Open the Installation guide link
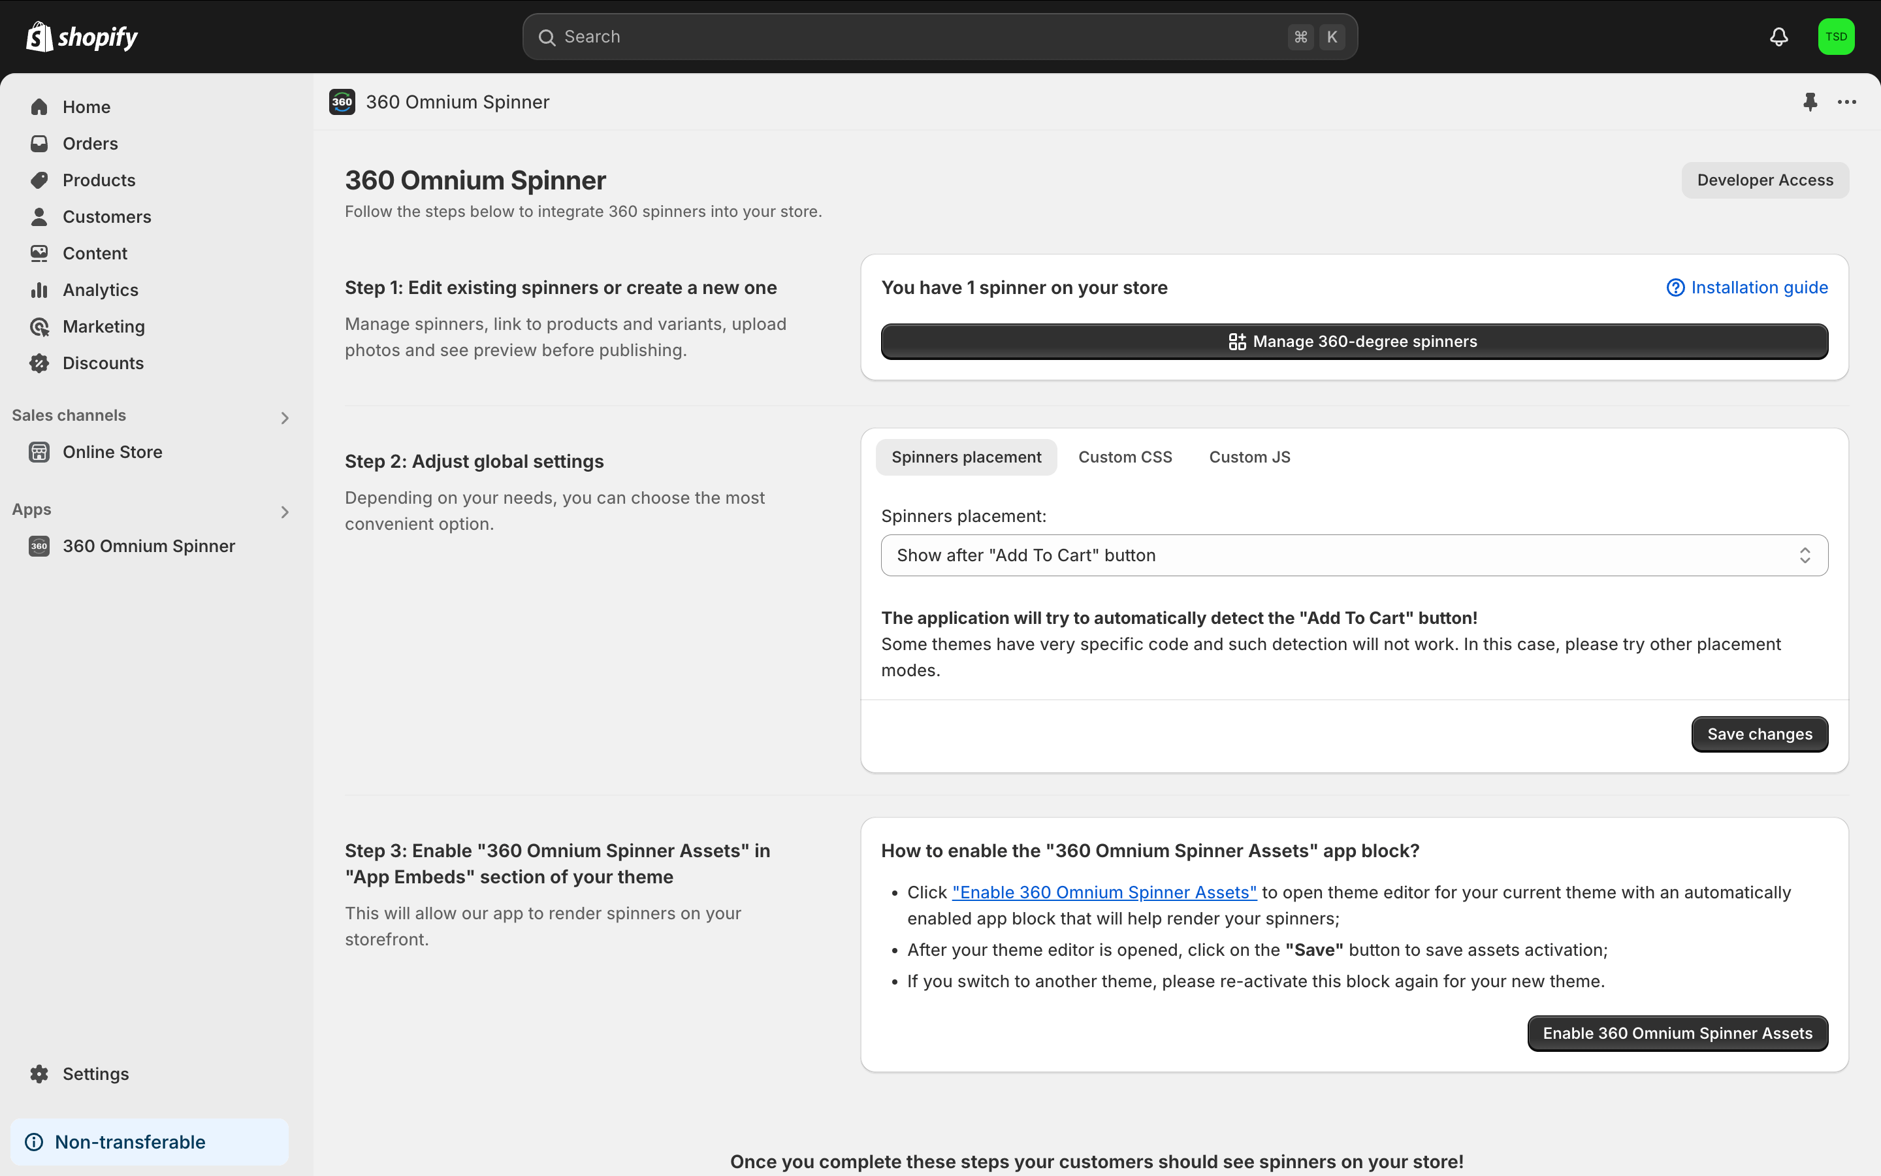Screen dimensions: 1881x1176 (x=1746, y=287)
